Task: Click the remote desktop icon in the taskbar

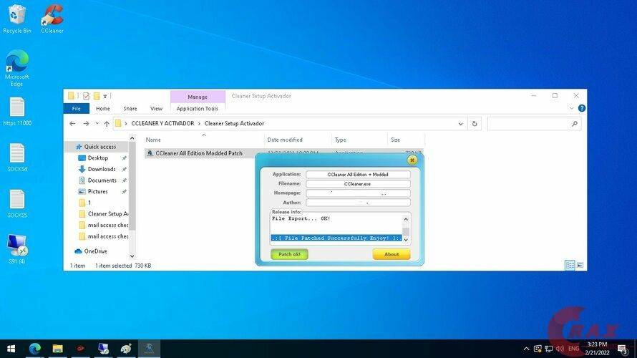Action: [103, 349]
